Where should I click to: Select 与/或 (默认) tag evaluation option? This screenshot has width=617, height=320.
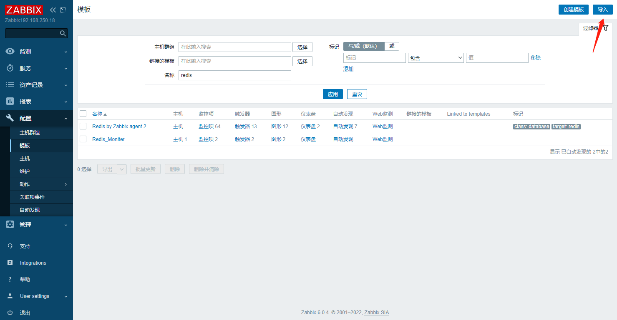364,46
